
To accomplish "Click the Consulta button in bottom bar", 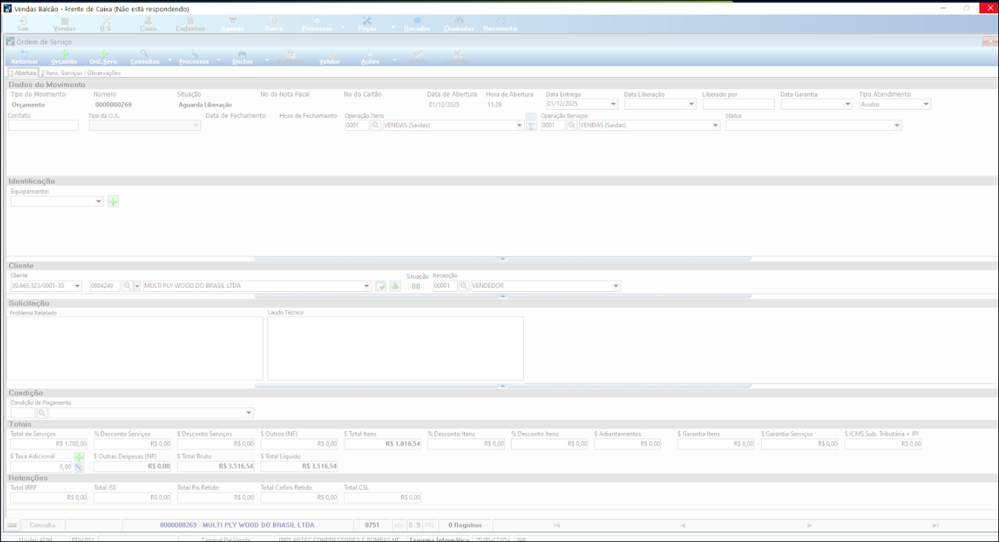I will (x=43, y=525).
